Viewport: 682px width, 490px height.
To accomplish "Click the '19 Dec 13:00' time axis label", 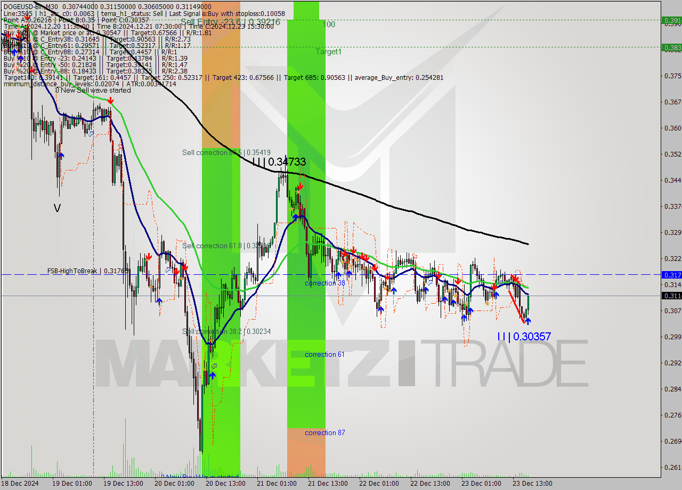I will (x=124, y=484).
